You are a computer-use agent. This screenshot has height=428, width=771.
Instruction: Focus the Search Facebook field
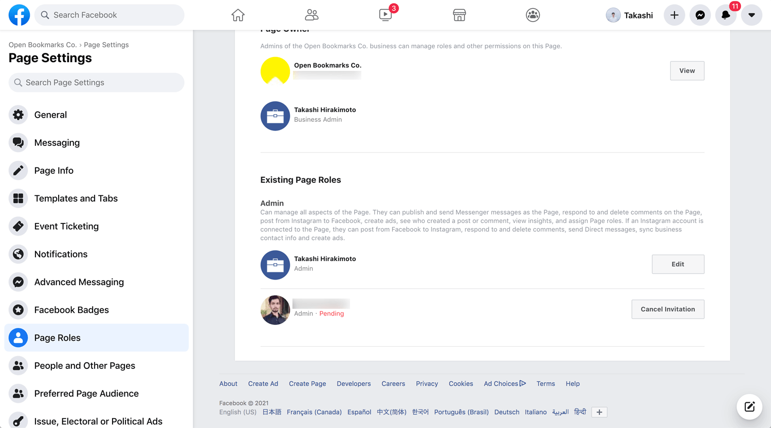110,15
